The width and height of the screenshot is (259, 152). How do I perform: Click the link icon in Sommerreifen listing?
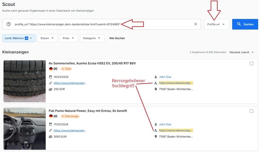pos(50,83)
